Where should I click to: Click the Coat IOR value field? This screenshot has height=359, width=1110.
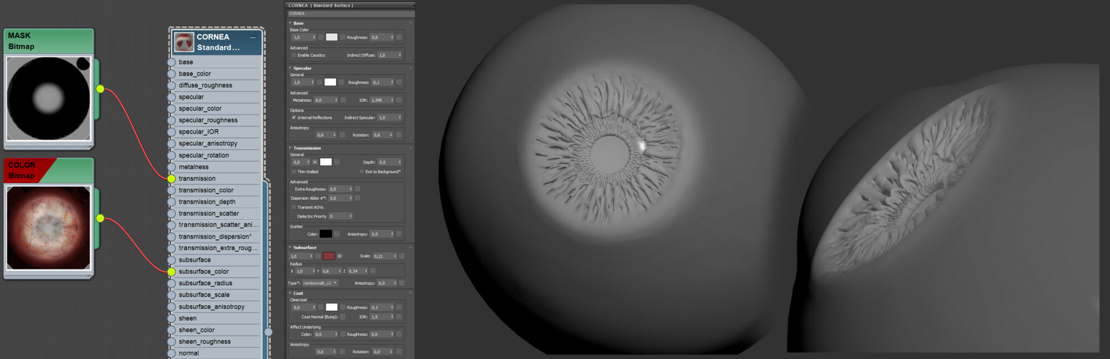pos(382,317)
